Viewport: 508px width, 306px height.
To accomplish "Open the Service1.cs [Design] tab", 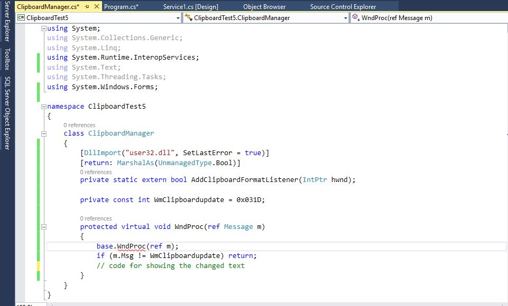I will coord(190,6).
